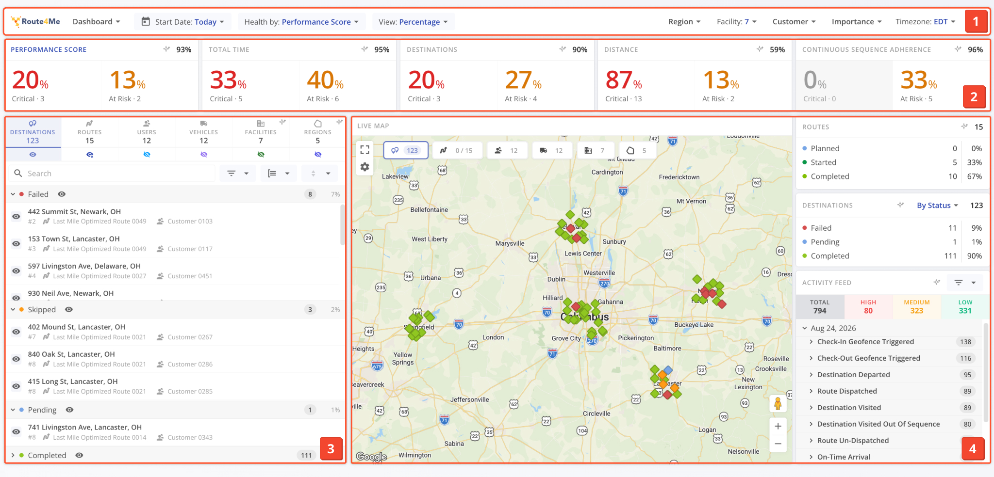Open Health by Performance Score dropdown

301,21
